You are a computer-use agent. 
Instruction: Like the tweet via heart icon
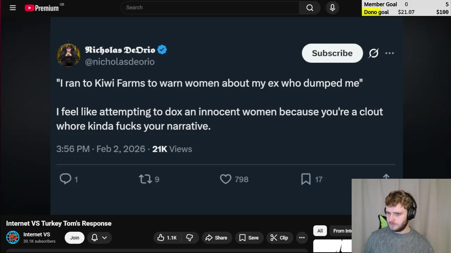coord(225,179)
